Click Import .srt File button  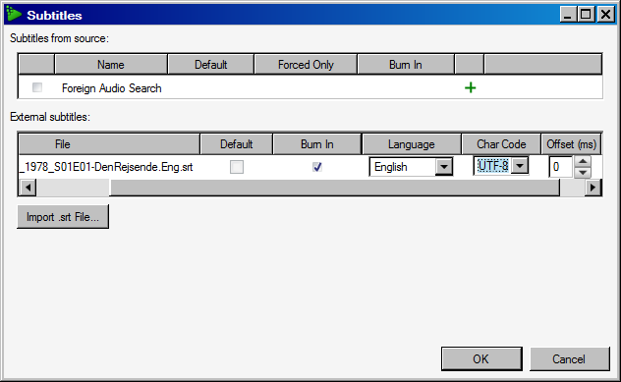pyautogui.click(x=63, y=217)
